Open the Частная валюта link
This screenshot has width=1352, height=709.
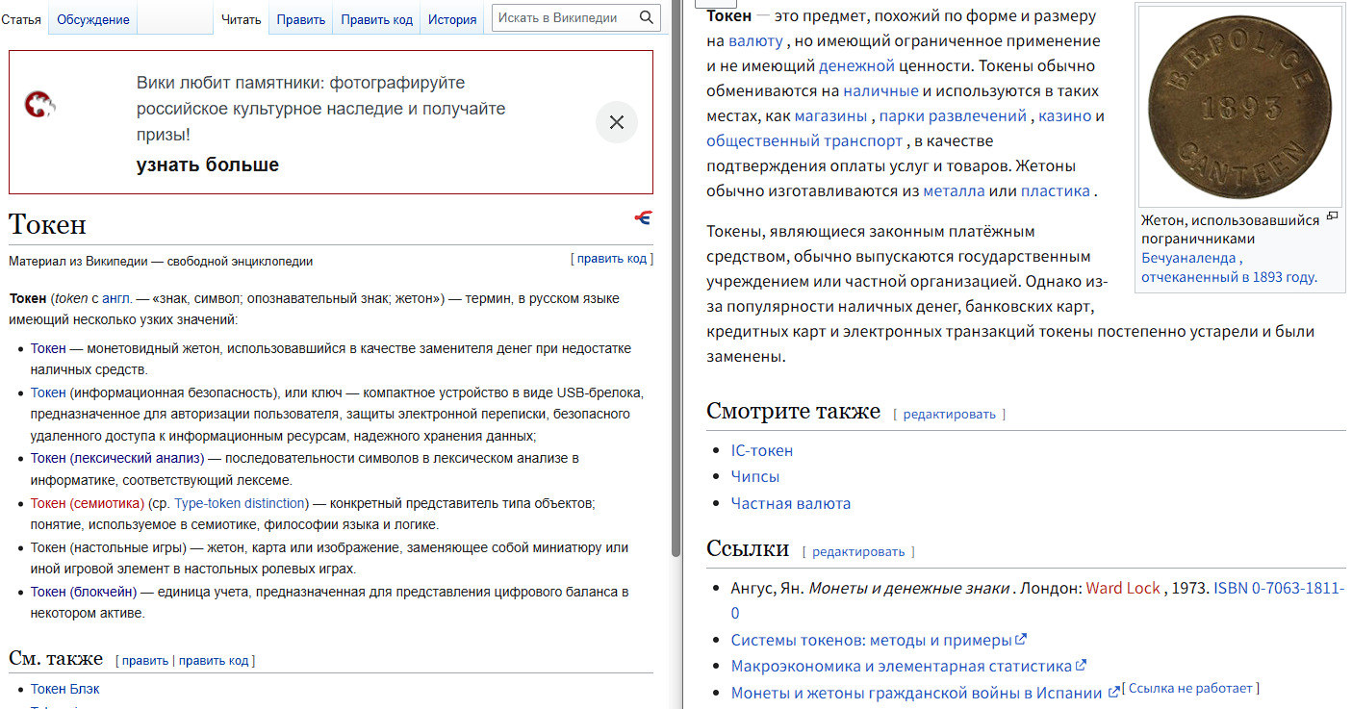[790, 503]
